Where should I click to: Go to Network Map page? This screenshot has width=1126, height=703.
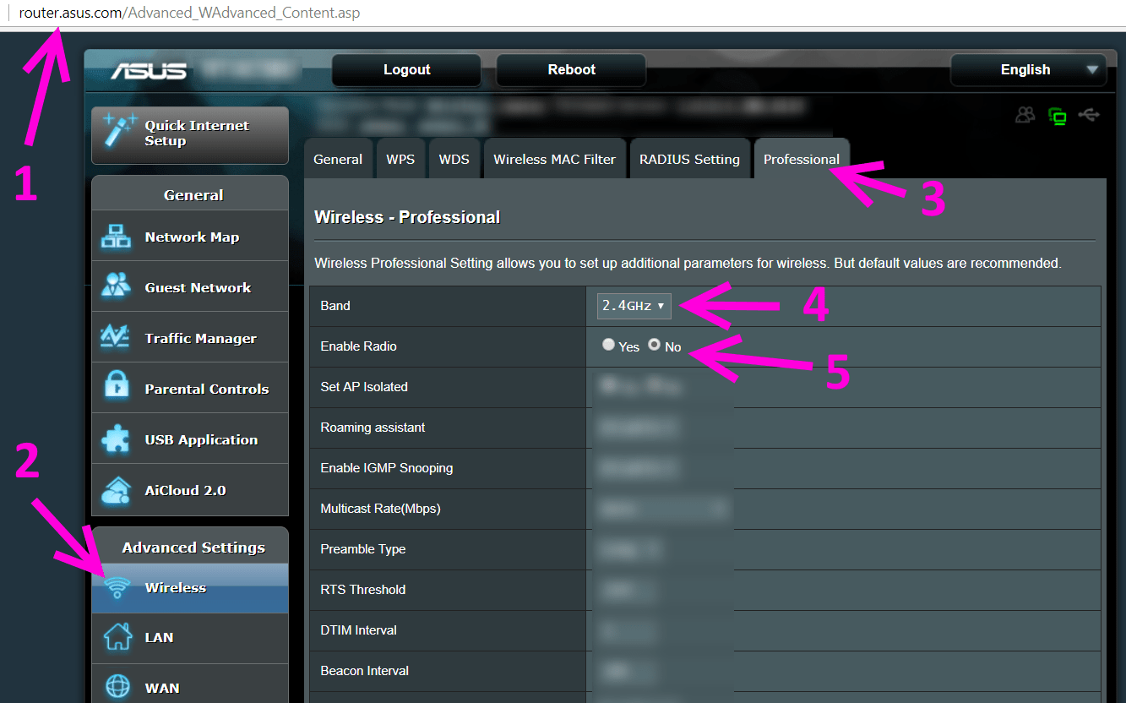click(190, 237)
